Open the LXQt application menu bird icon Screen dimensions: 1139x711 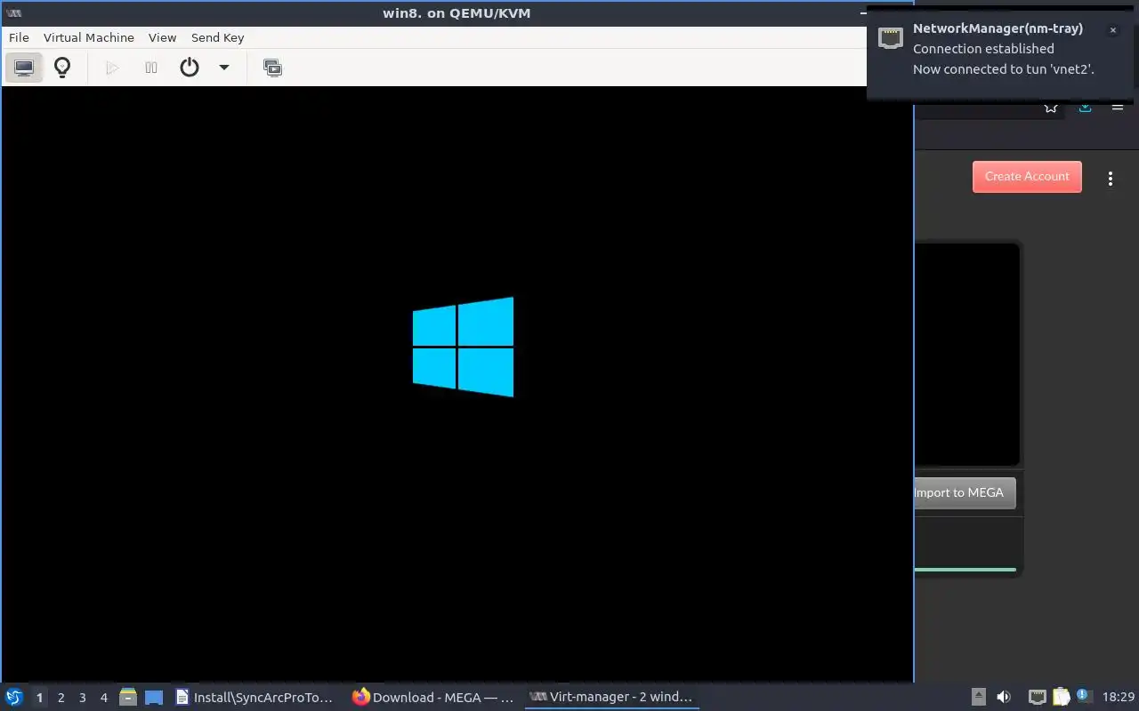point(14,697)
